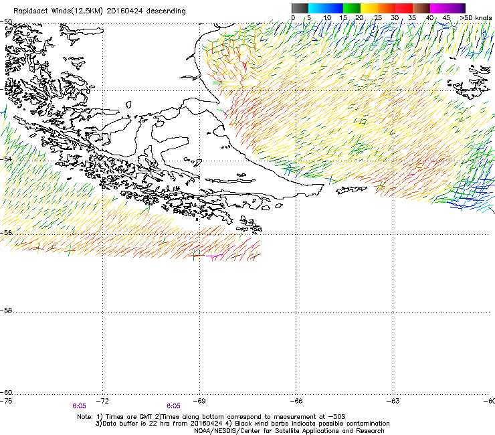Click the "20" legend scale label
Image resolution: width=495 pixels, height=435 pixels.
point(359,17)
